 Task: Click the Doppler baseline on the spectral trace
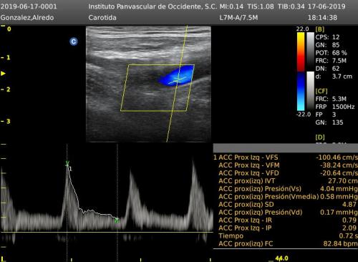(x=107, y=232)
